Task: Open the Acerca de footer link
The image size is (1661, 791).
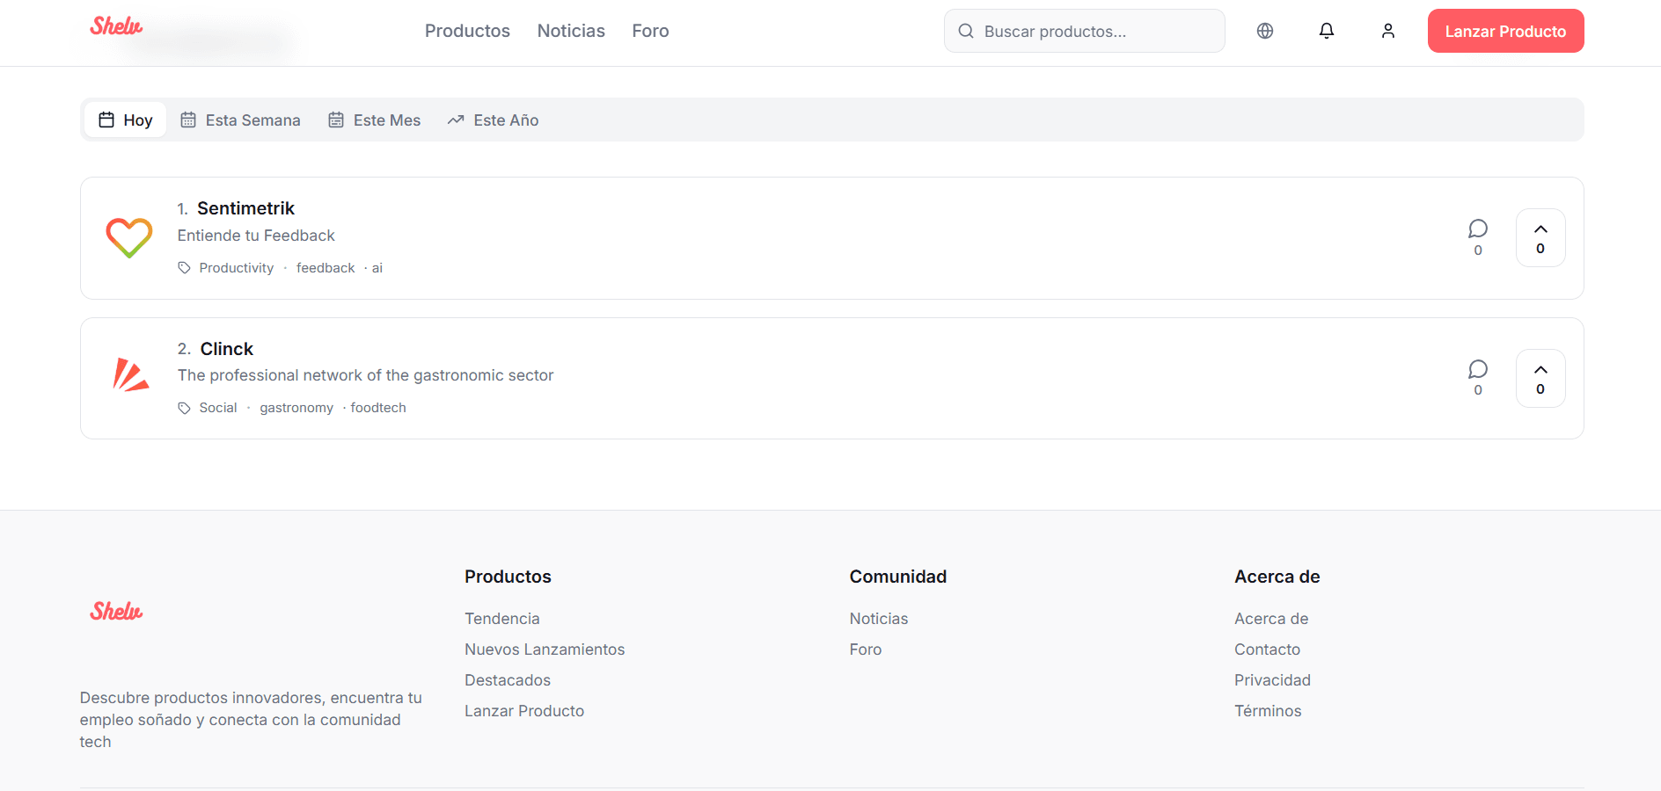Action: pyautogui.click(x=1271, y=619)
